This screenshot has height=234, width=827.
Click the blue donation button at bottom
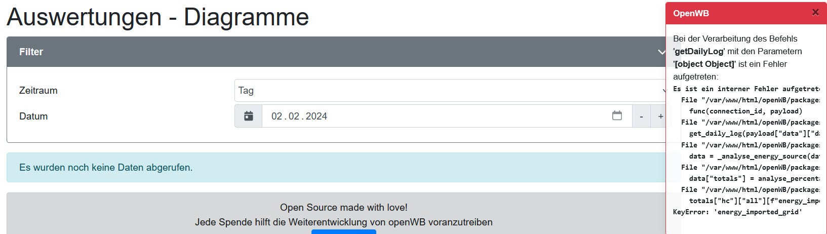click(343, 231)
